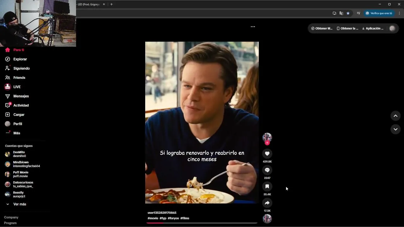Open Chrome three-dot menu
404x227 pixels.
coord(399,13)
